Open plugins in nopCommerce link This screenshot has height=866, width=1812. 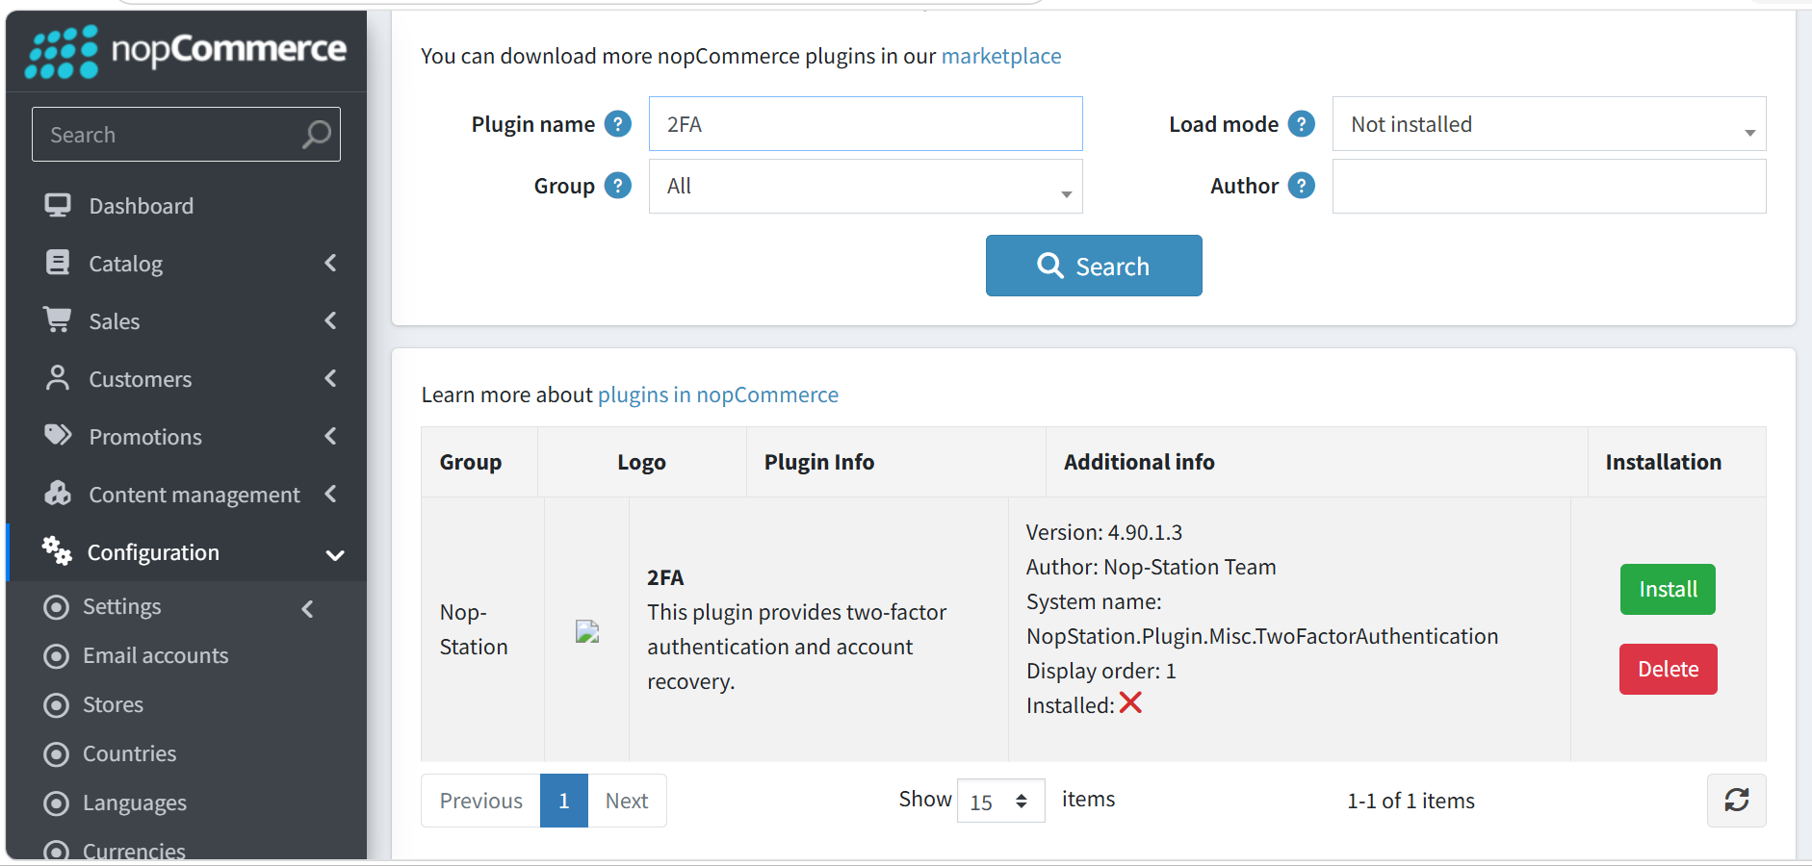pyautogui.click(x=718, y=395)
